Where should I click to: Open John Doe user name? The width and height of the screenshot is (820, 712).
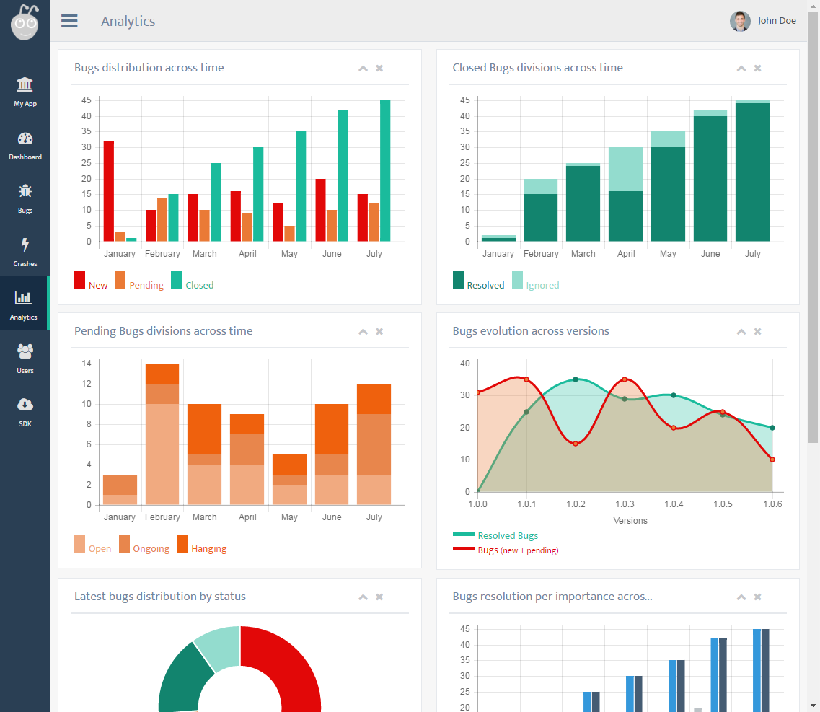[x=777, y=21]
